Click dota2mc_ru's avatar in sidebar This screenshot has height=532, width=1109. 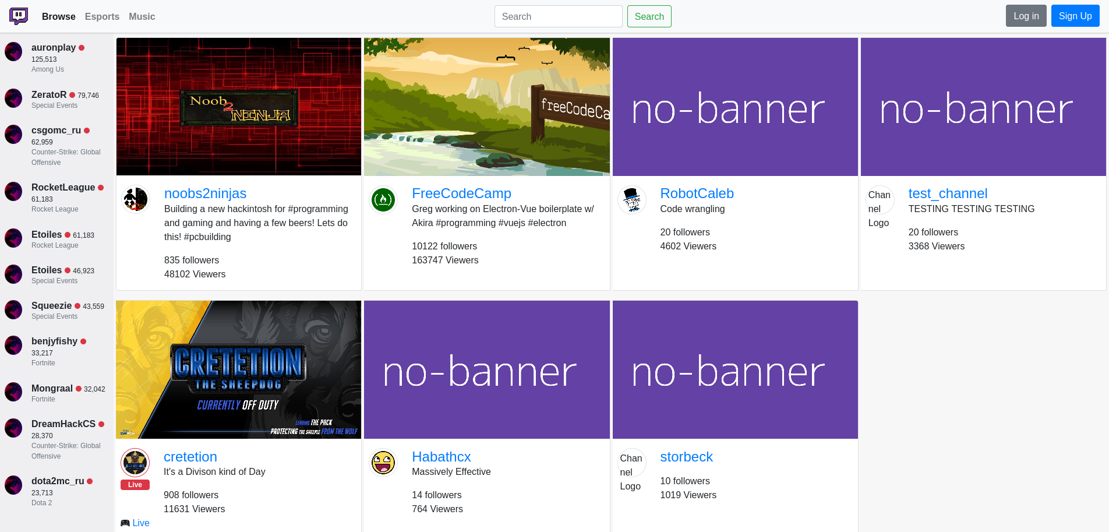pyautogui.click(x=13, y=485)
